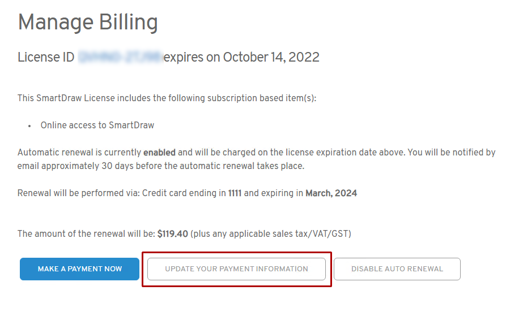Image resolution: width=506 pixels, height=312 pixels.
Task: Click the March, 2024 card expiry
Action: click(331, 193)
